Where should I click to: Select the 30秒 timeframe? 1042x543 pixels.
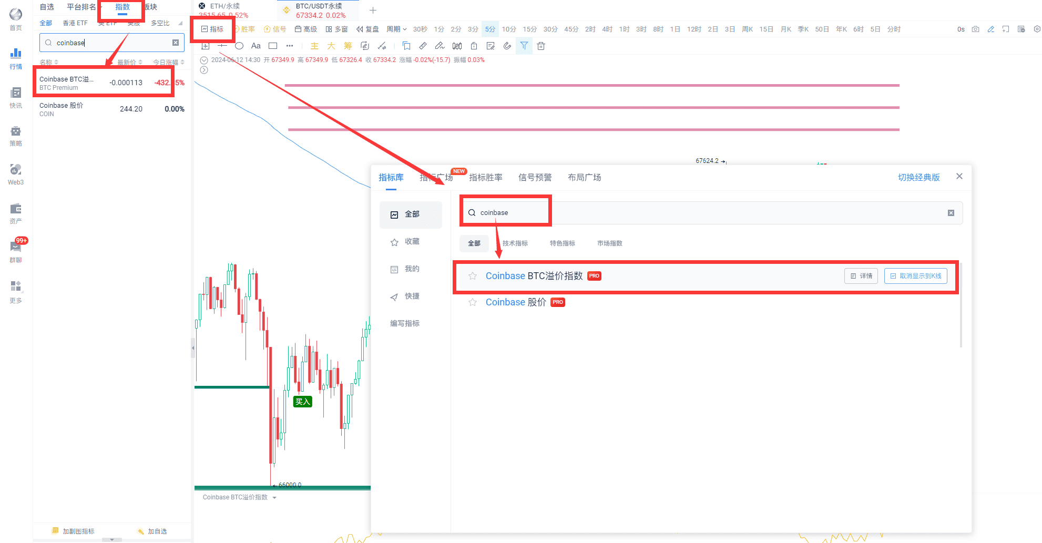pyautogui.click(x=420, y=29)
